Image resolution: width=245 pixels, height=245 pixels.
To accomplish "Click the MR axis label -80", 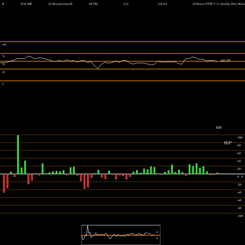I will [239, 208].
